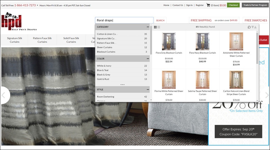The image size is (270, 150).
Task: Open Antoinette White Patterned Sheer thumbnail
Action: click(236, 41)
